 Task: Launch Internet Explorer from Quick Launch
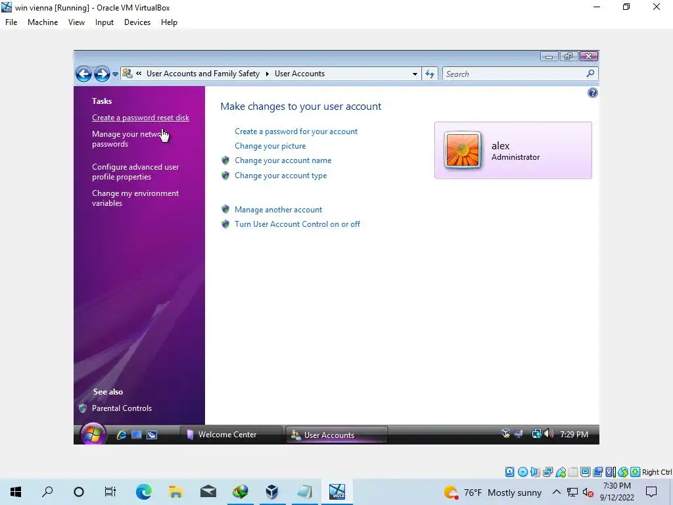coord(122,435)
